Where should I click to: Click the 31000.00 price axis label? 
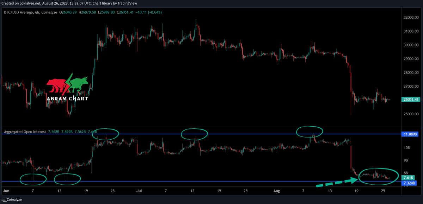click(411, 31)
